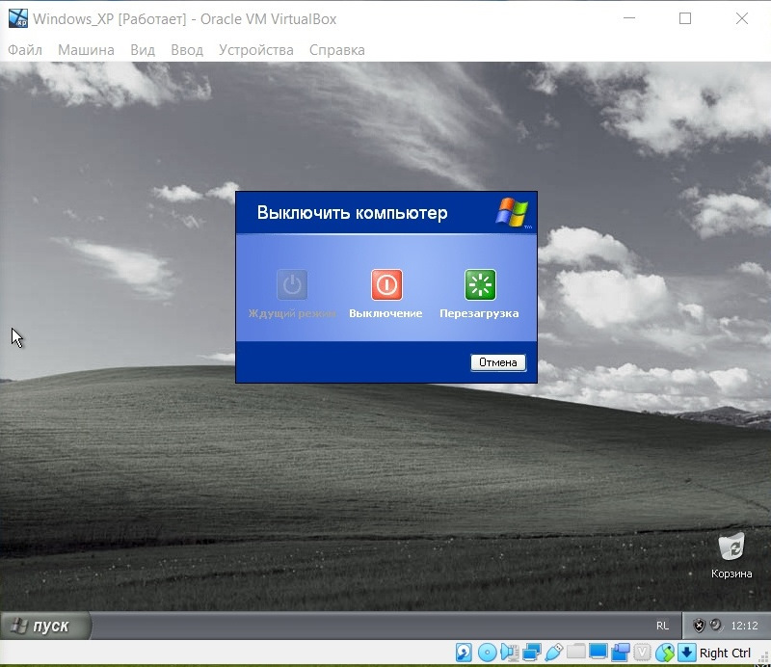Open the Машина menu
The width and height of the screenshot is (771, 667).
[x=86, y=50]
